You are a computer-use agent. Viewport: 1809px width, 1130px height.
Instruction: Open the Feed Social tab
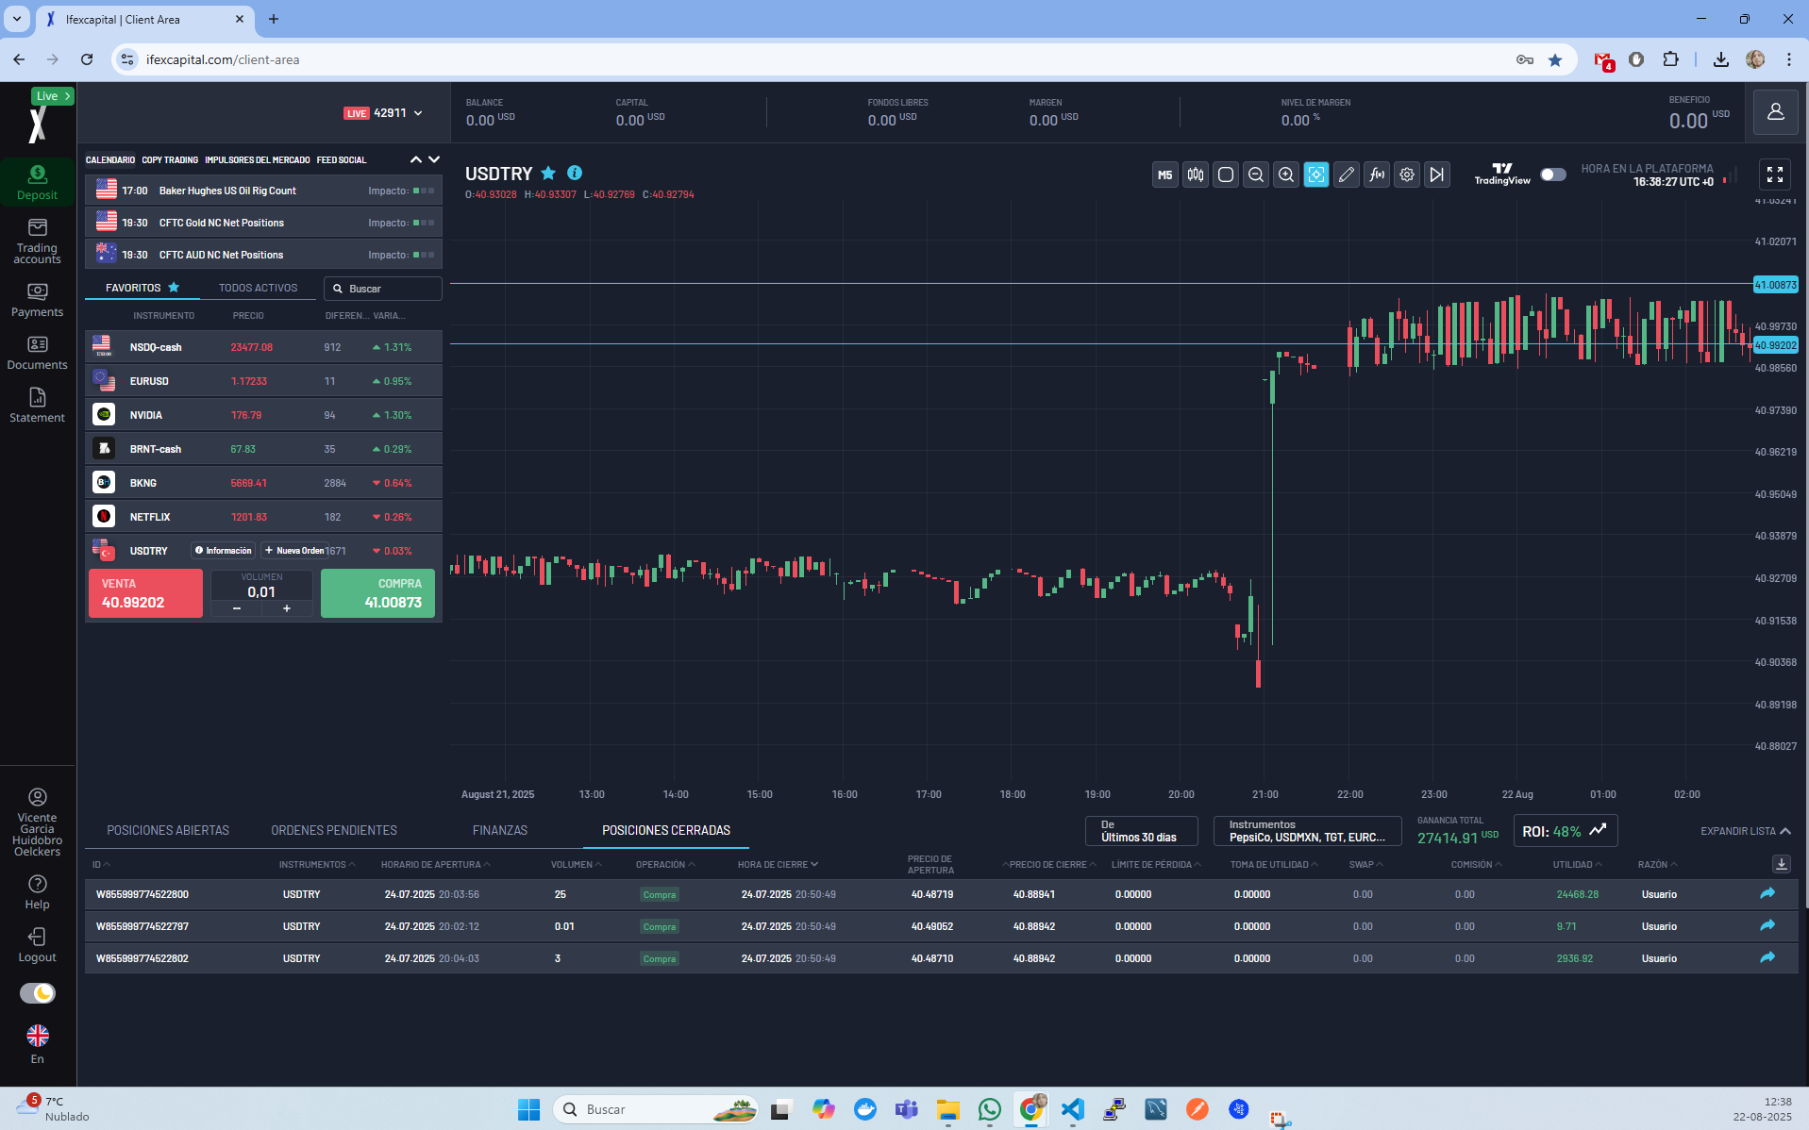point(342,160)
